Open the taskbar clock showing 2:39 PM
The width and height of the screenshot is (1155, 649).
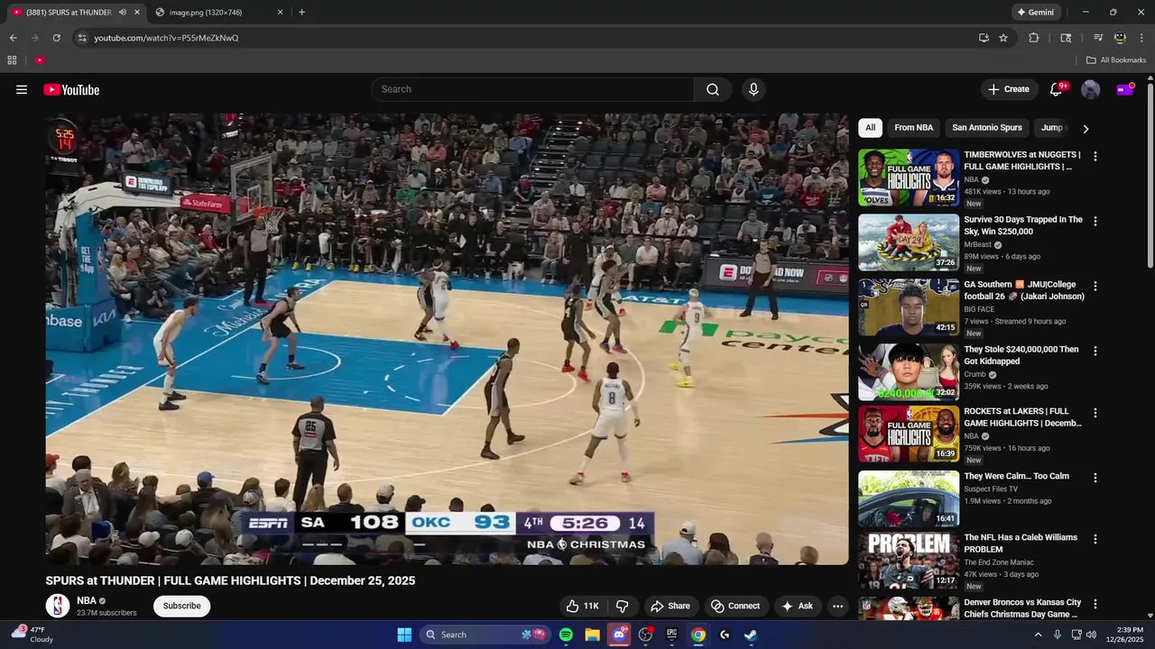point(1129,635)
